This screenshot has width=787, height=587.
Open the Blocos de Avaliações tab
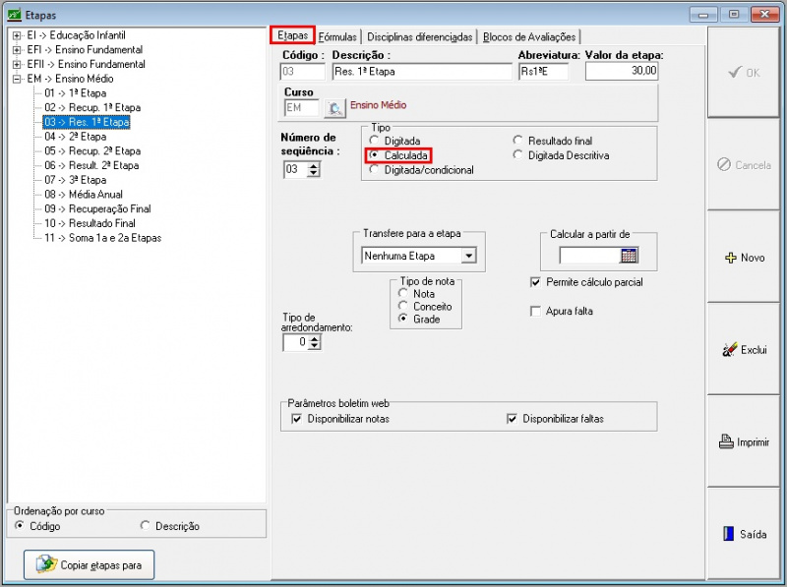(527, 36)
